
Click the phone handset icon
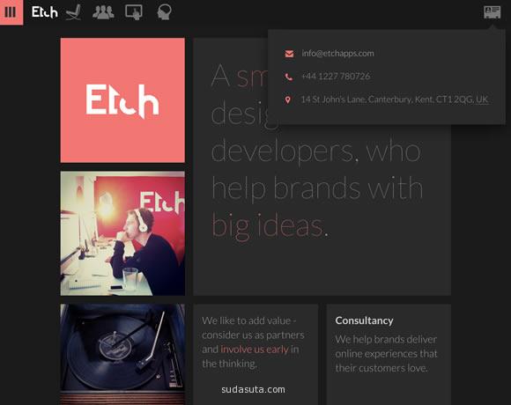click(x=289, y=77)
